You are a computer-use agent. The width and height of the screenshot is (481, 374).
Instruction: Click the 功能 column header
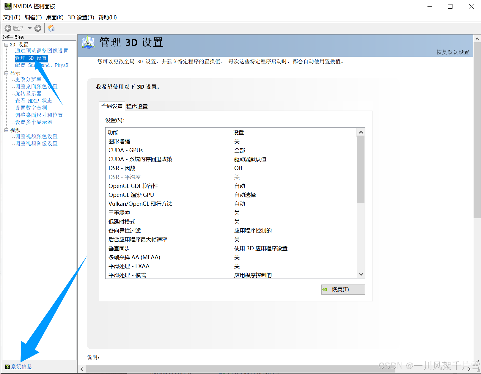click(x=169, y=133)
